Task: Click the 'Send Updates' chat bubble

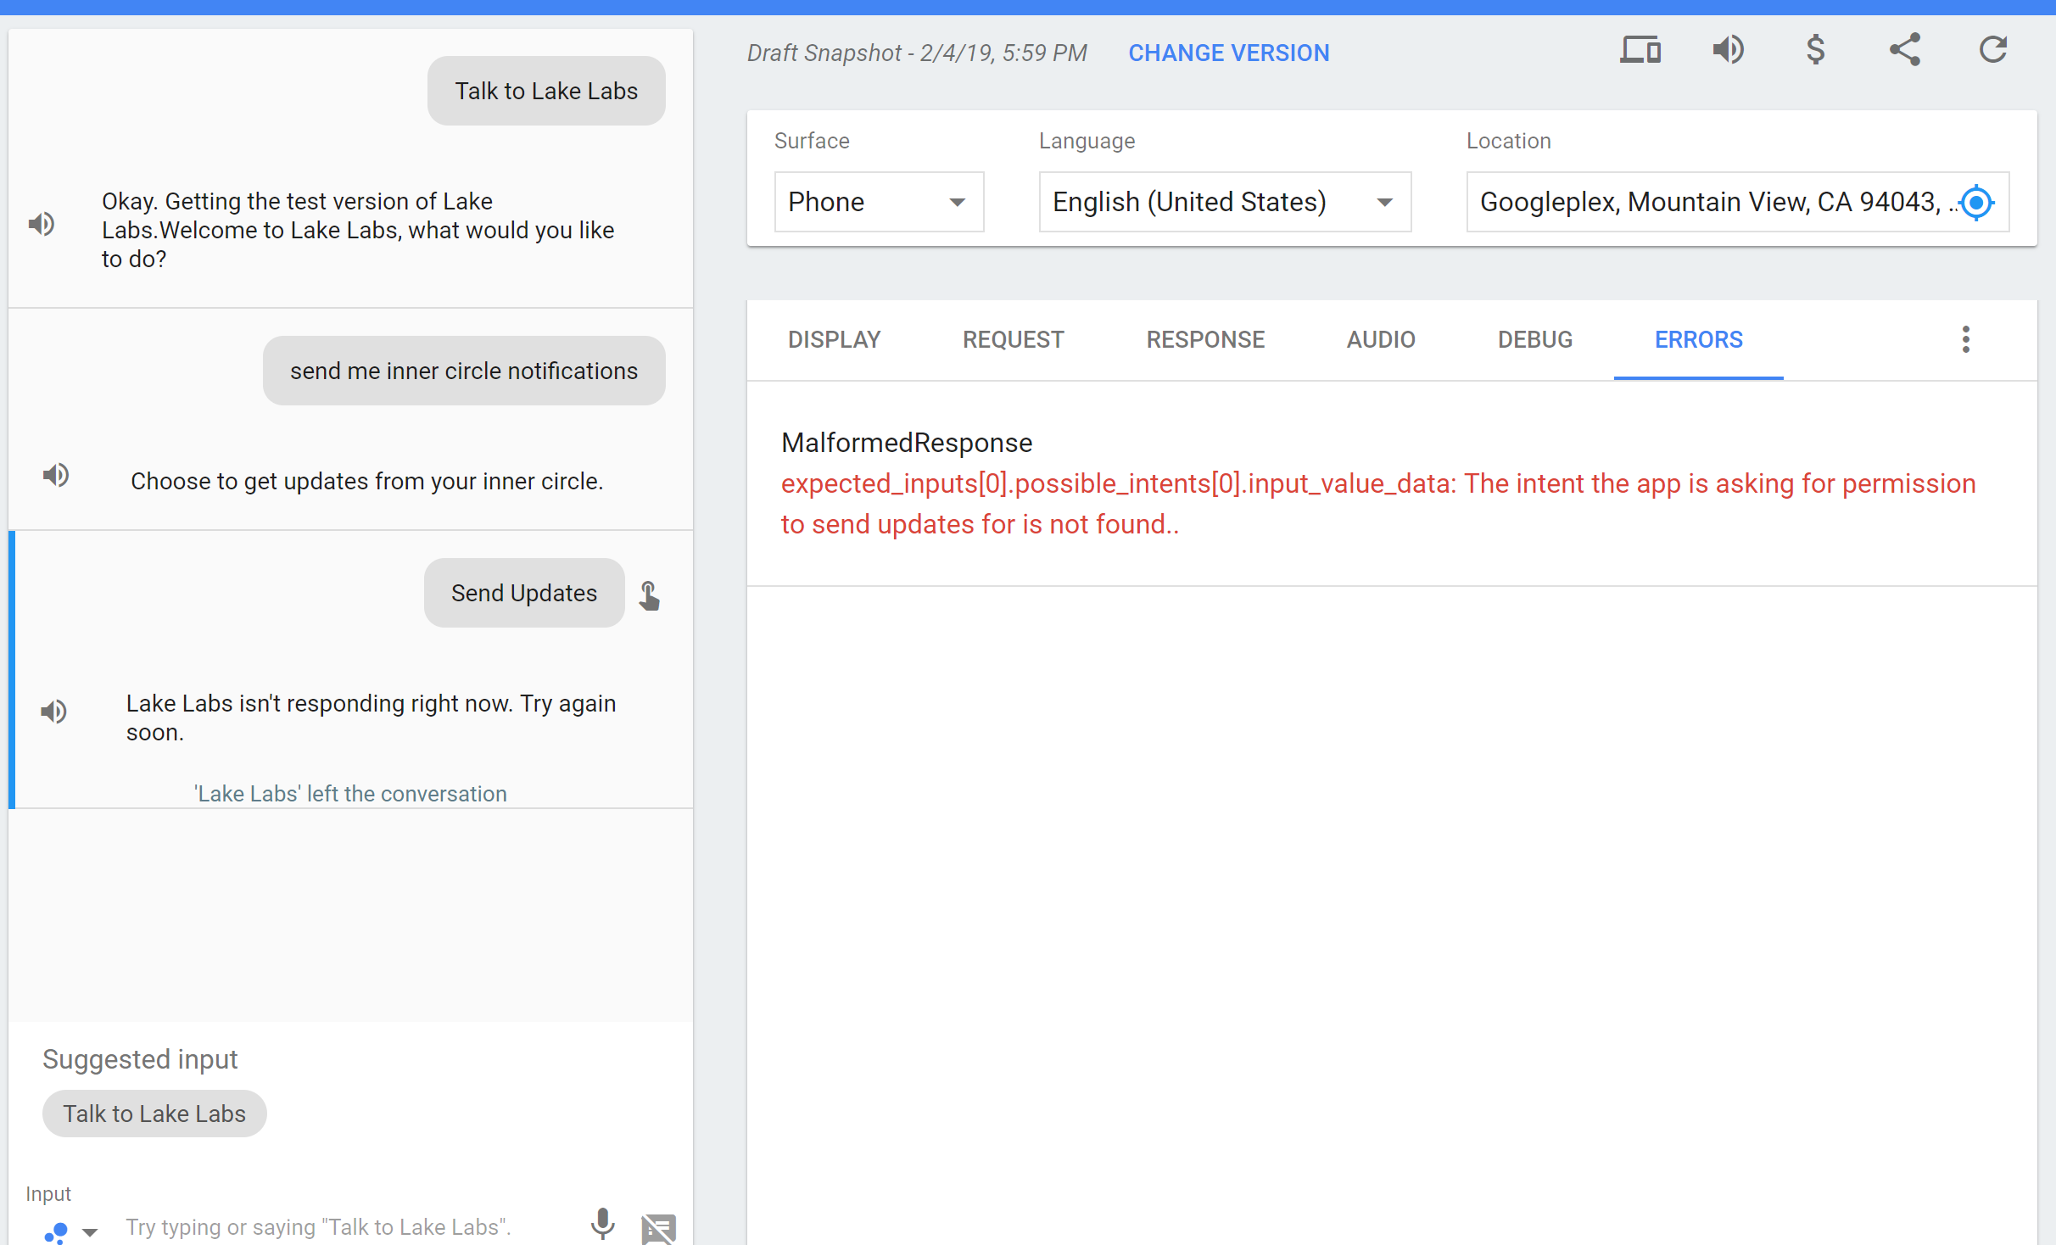Action: coord(524,594)
